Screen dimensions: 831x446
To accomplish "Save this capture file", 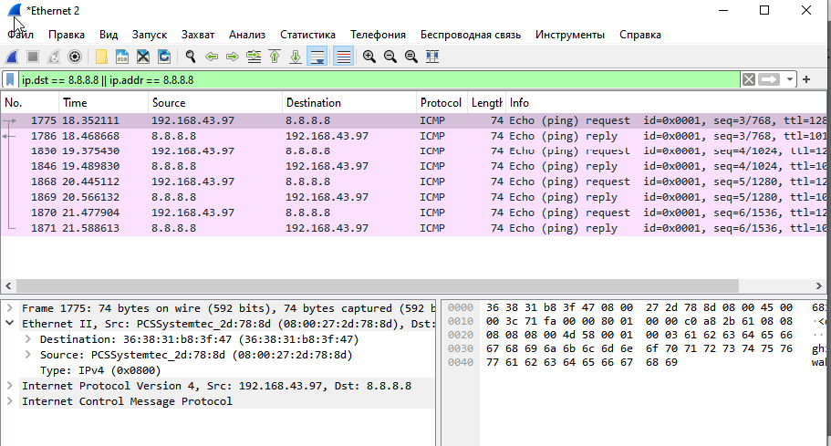I will point(122,57).
